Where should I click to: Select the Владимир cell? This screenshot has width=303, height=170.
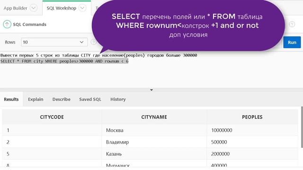[x=154, y=142]
